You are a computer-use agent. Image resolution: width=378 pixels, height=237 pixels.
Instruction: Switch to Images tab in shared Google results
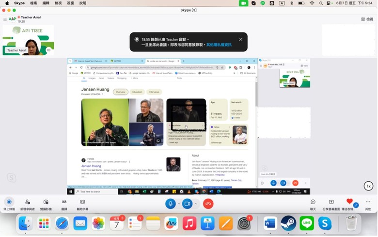pyautogui.click(x=92, y=78)
